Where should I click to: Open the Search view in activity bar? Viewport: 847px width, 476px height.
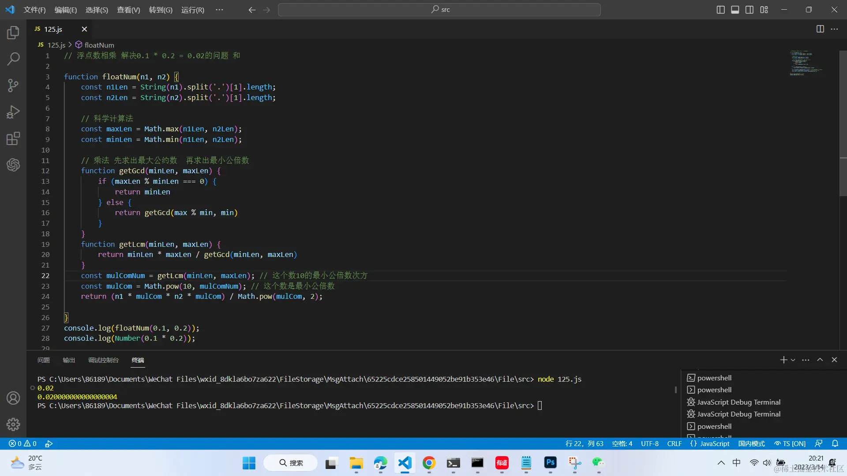(x=13, y=59)
